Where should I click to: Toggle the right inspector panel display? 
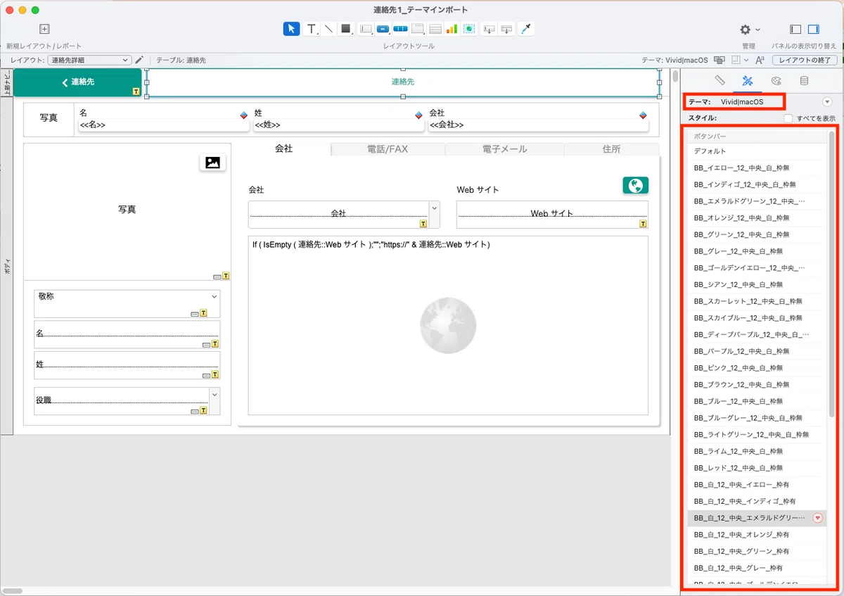click(x=813, y=29)
